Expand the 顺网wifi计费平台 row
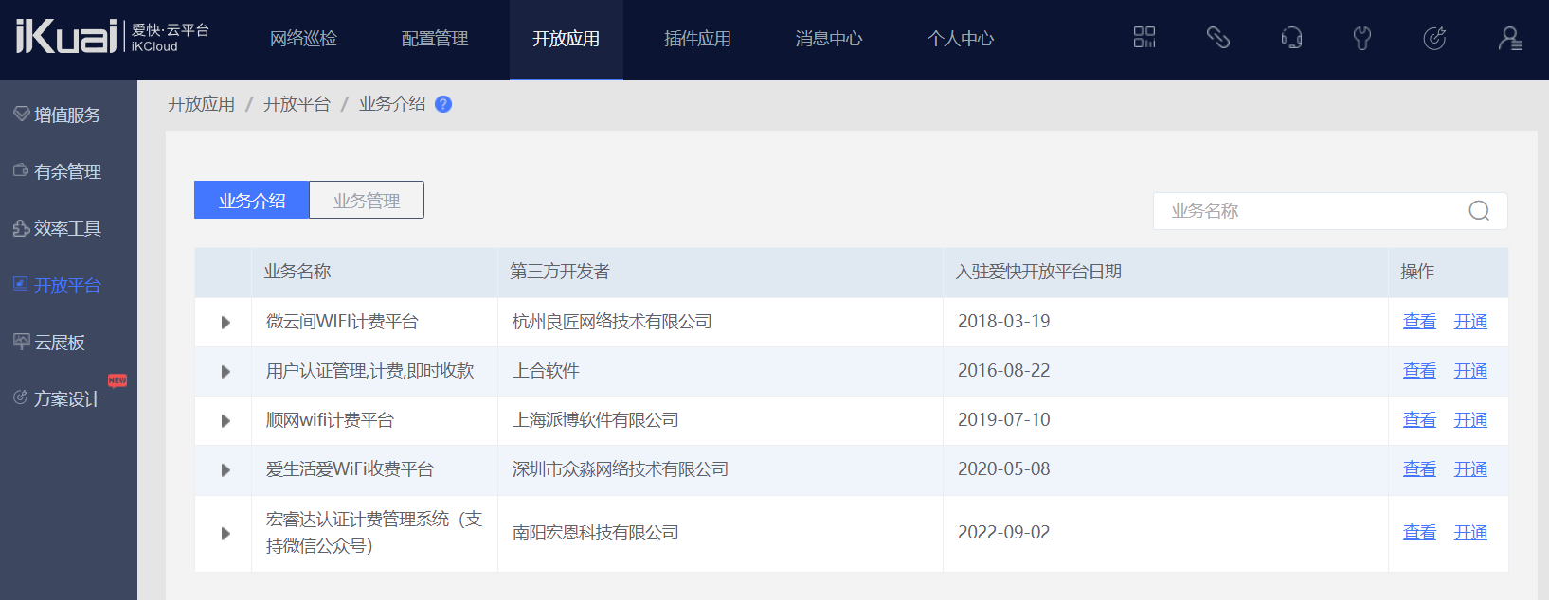Screen dimensions: 1549x600 (x=225, y=421)
